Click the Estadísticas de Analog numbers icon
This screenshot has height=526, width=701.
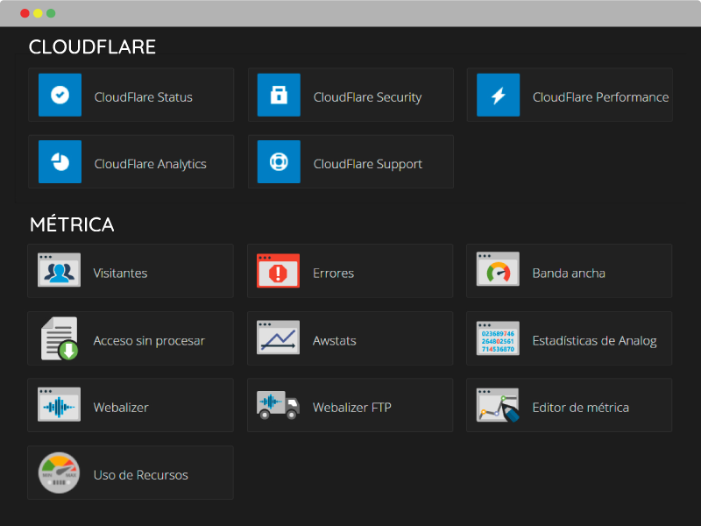498,338
